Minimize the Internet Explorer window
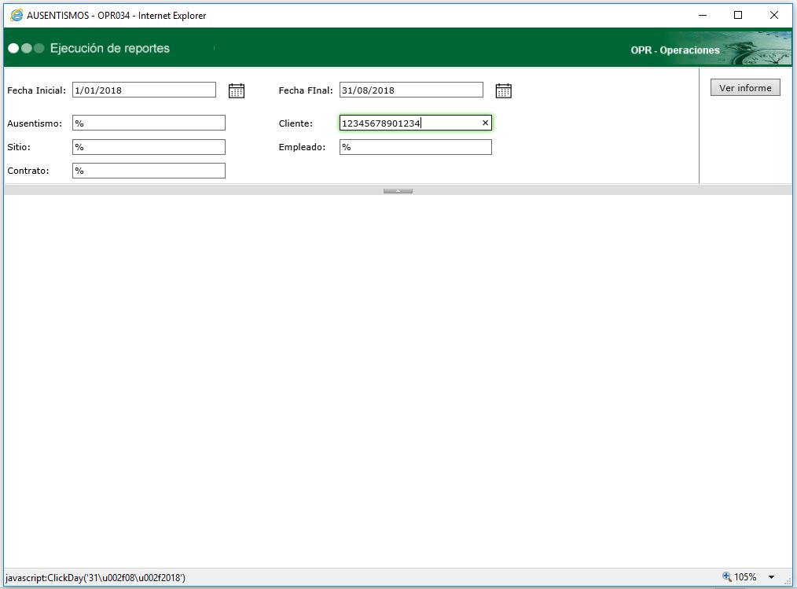Screen dimensions: 797x589 tap(703, 15)
